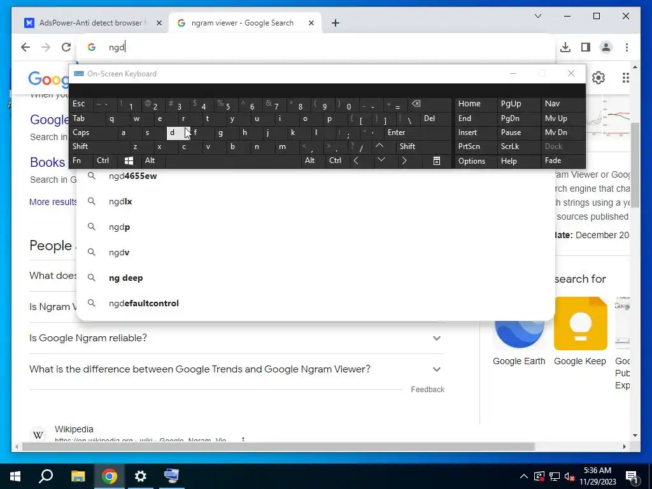The width and height of the screenshot is (652, 489).
Task: Toggle left Ctrl key on keyboard
Action: [x=105, y=161]
